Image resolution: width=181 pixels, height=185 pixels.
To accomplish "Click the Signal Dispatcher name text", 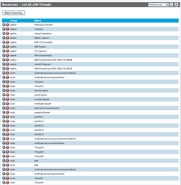I will point(43,33).
